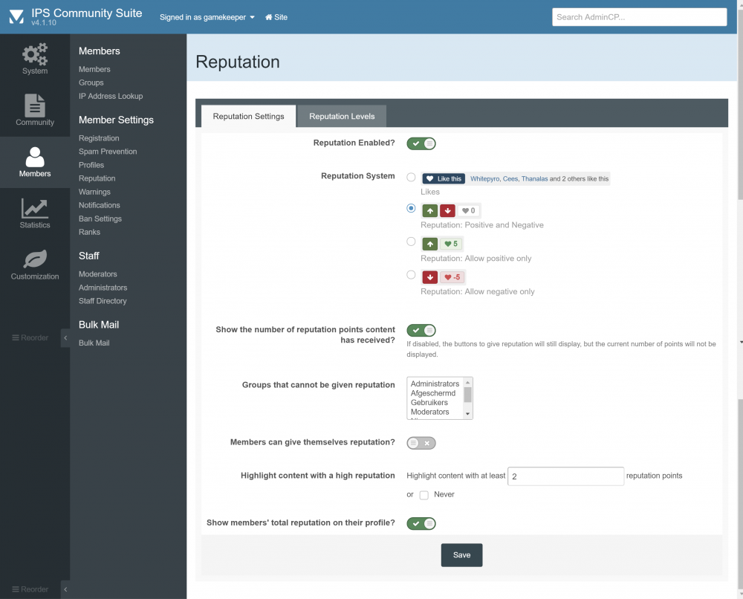Click the Thanalas link
The image size is (743, 599).
coord(534,178)
